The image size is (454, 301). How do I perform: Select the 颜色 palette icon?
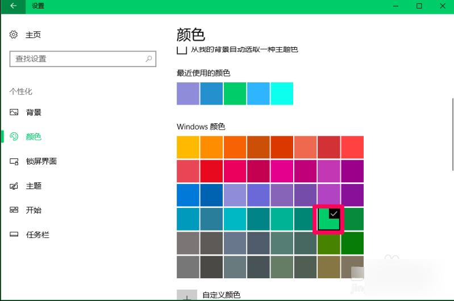(x=14, y=137)
